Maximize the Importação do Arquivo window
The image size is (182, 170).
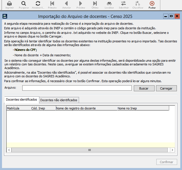[x=171, y=16]
